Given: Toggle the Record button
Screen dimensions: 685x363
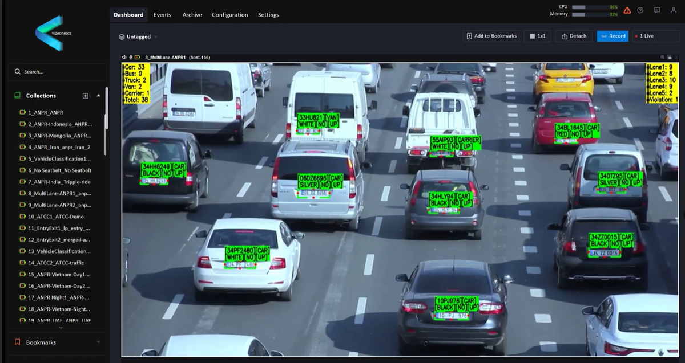Looking at the screenshot, I should point(612,36).
